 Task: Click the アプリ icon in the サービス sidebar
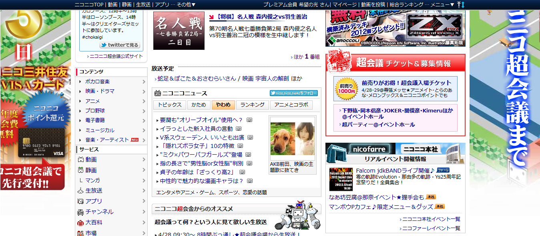click(80, 201)
